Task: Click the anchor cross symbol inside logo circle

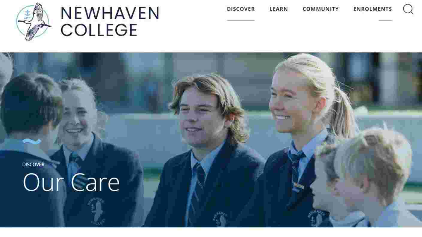Action: (28, 13)
